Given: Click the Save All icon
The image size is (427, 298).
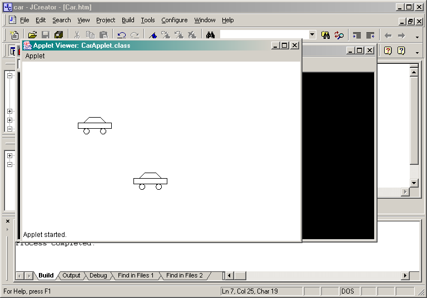Looking at the screenshot, I should [x=58, y=35].
